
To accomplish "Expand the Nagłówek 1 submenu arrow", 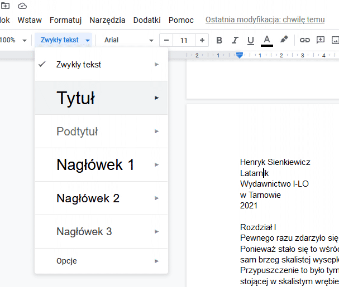I will (x=157, y=165).
